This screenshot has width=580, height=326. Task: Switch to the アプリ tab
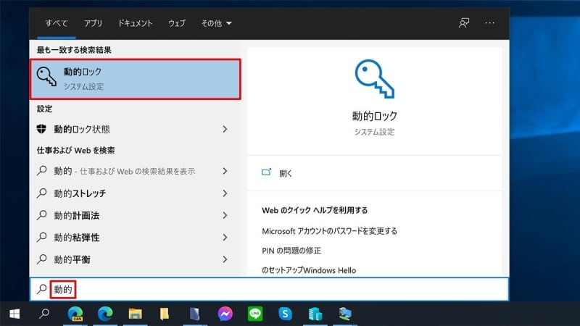pos(94,23)
